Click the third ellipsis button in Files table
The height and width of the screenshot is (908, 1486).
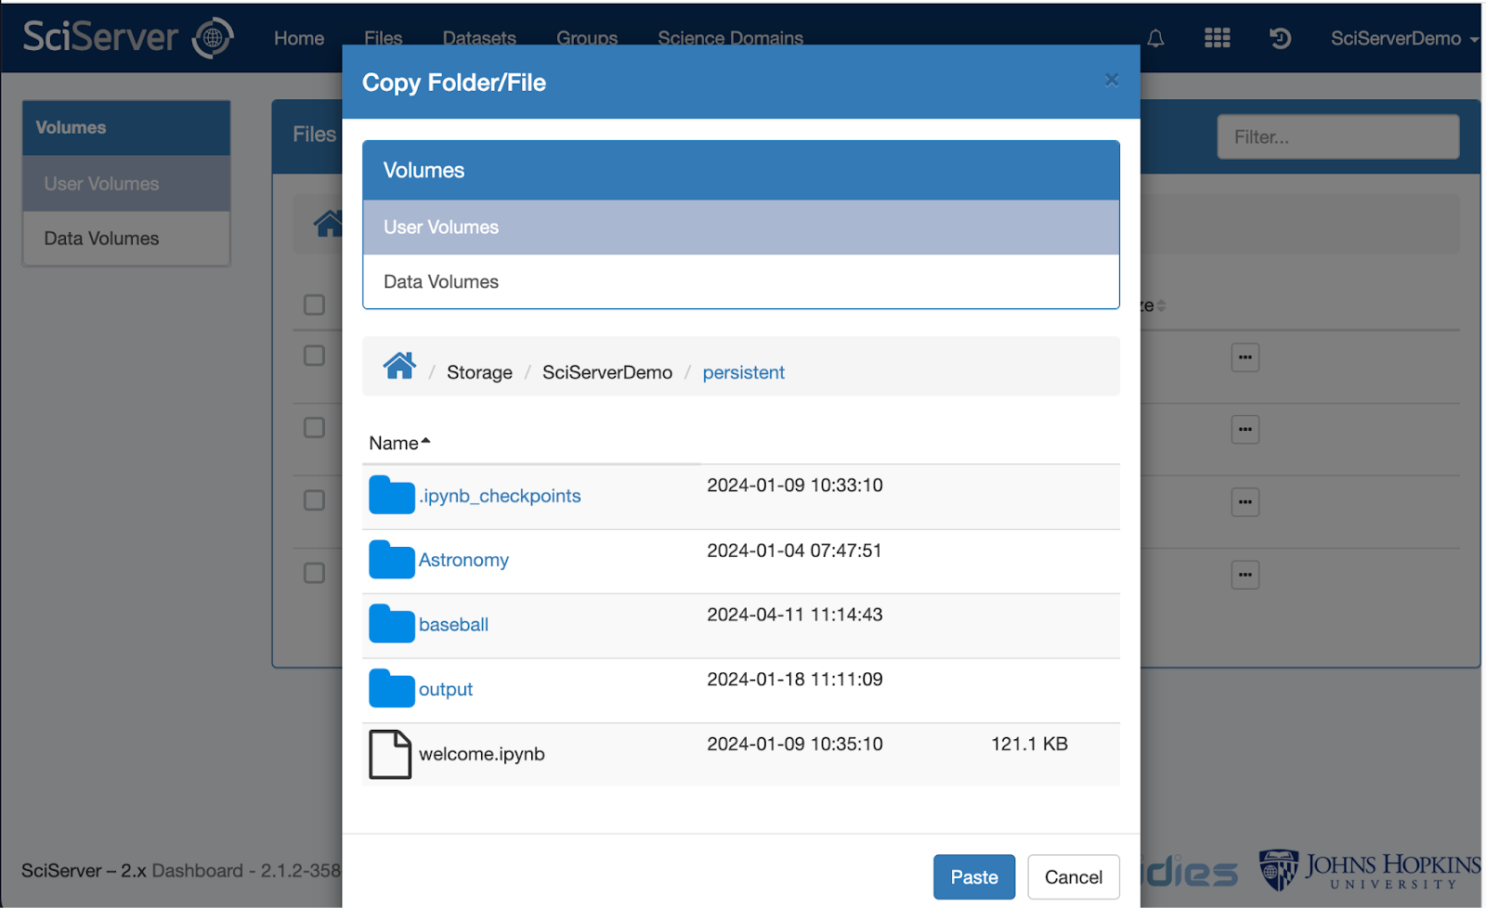coord(1245,502)
